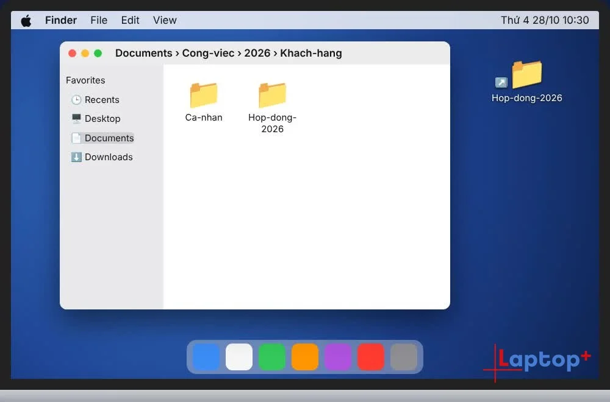
Task: Select the Hop-dong-2026 folder icon in Finder window
Action: pyautogui.click(x=272, y=95)
